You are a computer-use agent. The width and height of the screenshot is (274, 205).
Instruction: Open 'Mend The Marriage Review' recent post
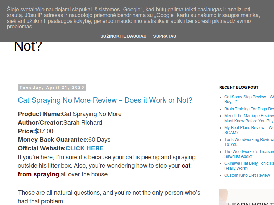(249, 118)
